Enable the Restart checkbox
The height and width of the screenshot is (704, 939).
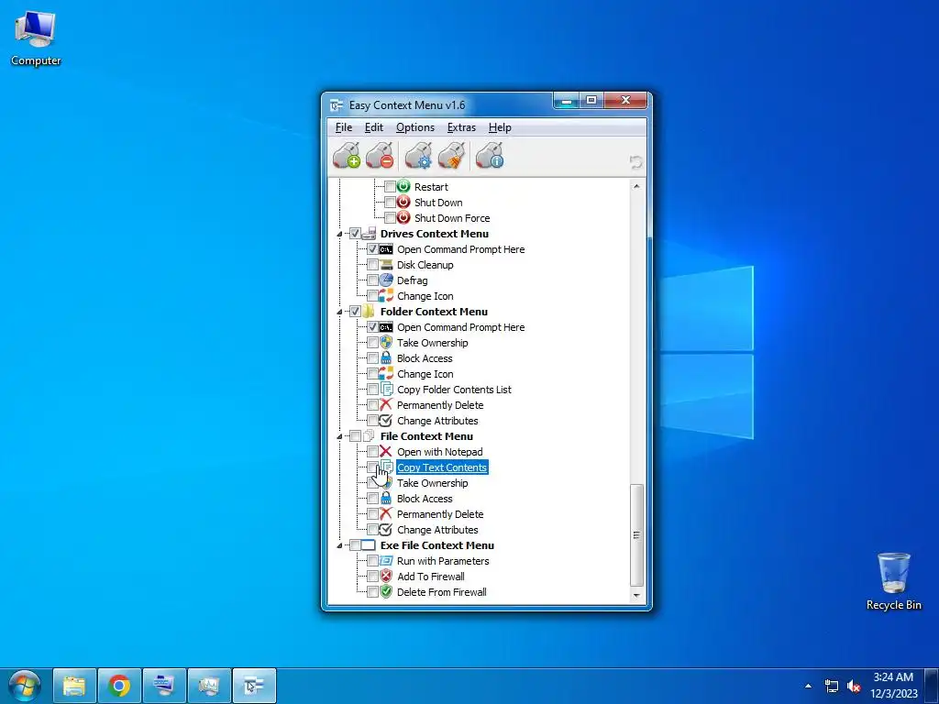[389, 187]
